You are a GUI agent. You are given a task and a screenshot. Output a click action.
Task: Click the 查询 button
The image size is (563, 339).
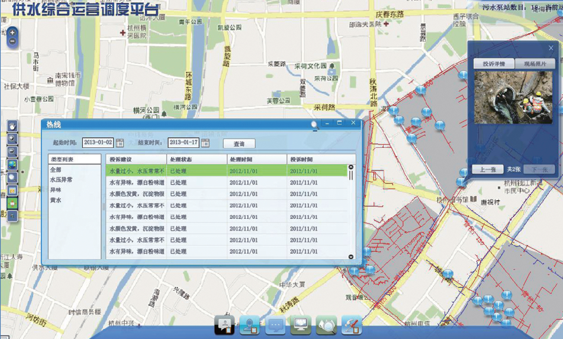[239, 144]
